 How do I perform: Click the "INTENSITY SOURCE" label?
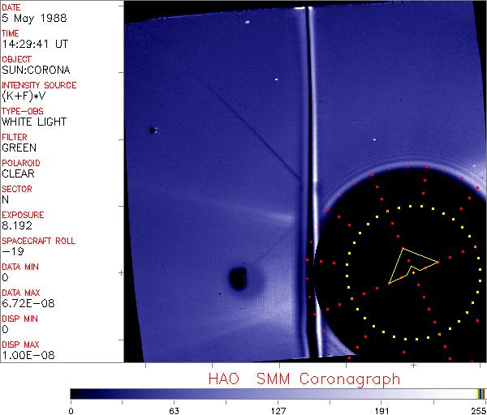pyautogui.click(x=39, y=85)
